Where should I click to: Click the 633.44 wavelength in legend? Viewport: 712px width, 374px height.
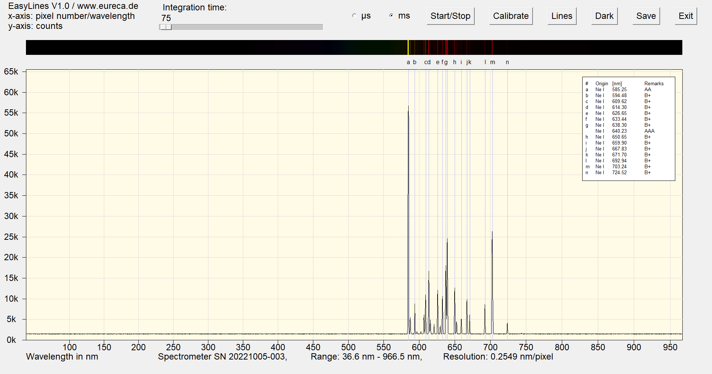click(x=619, y=119)
